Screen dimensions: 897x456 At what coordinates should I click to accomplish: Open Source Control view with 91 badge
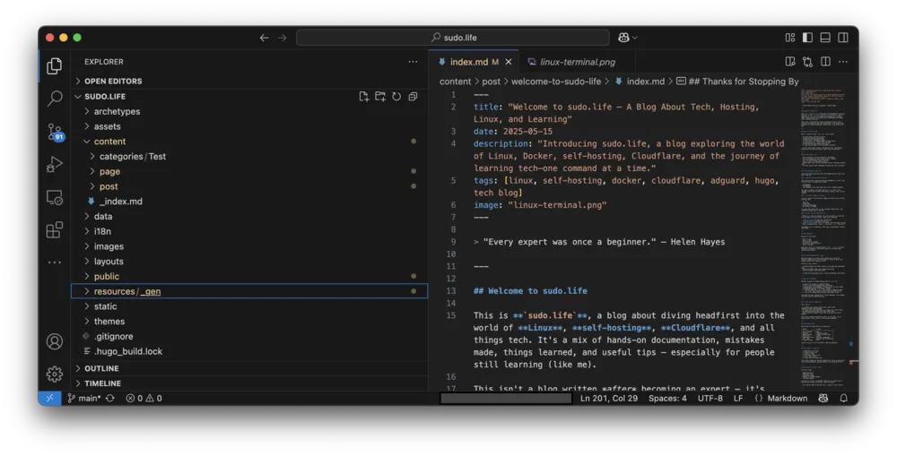(x=55, y=132)
